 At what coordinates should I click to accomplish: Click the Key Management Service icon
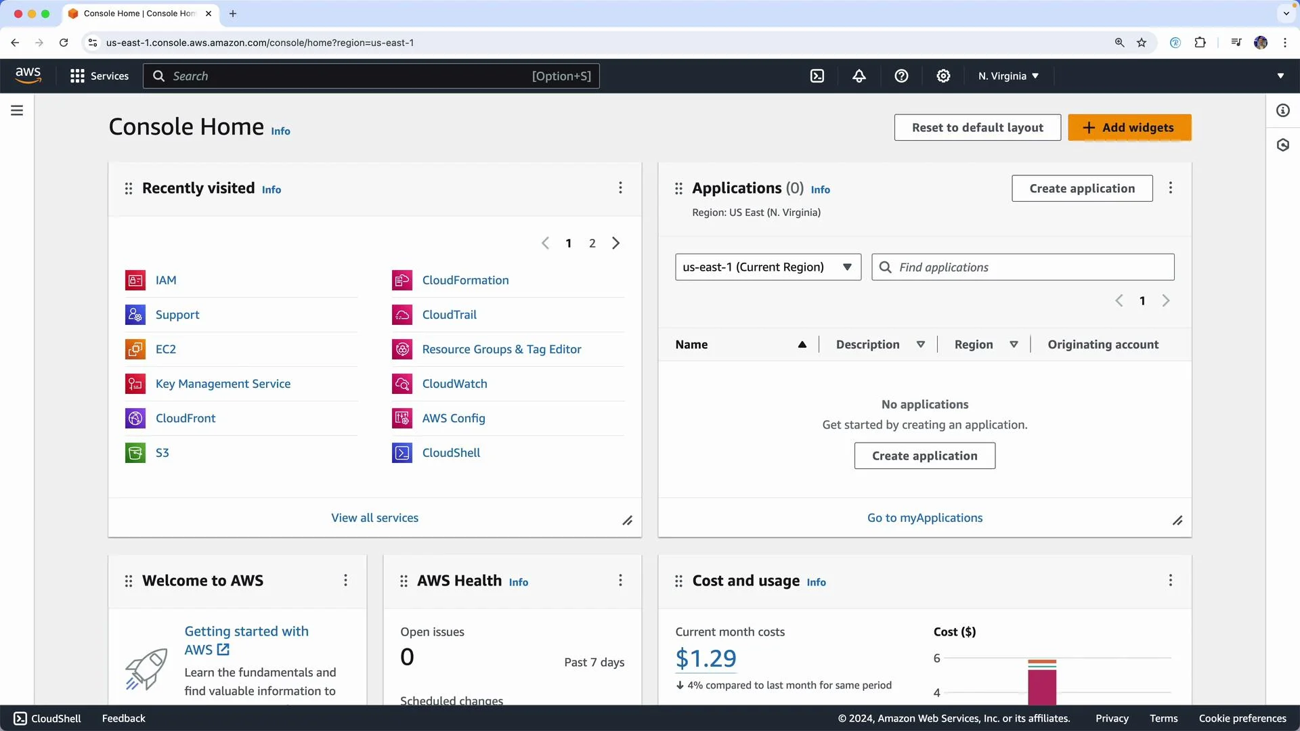click(x=135, y=384)
